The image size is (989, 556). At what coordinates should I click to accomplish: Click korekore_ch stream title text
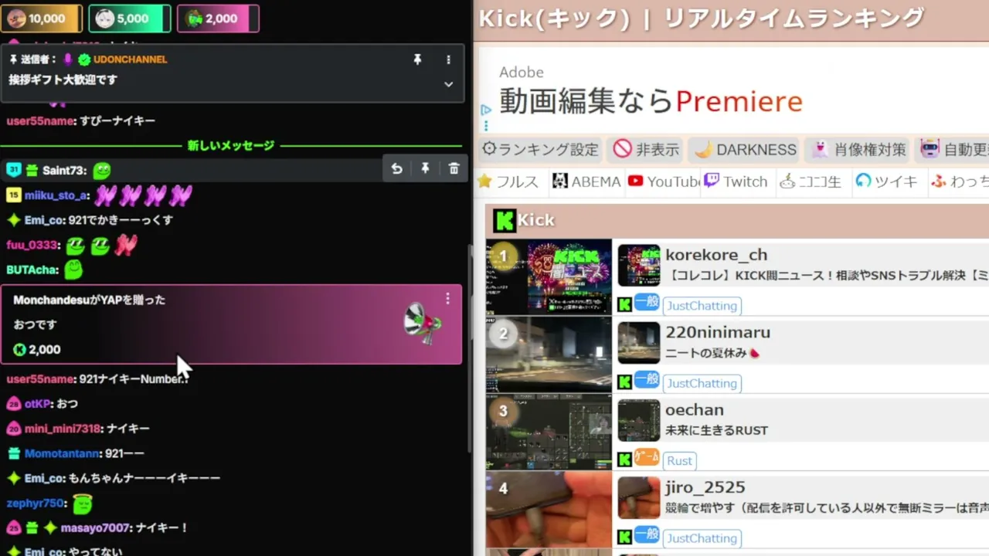pos(827,276)
